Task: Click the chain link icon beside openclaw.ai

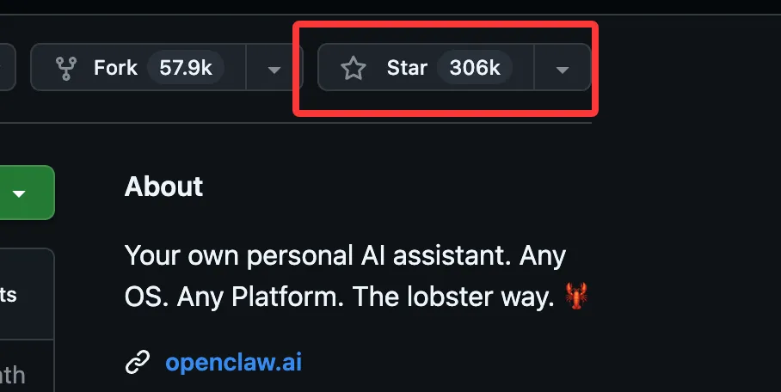Action: tap(138, 362)
